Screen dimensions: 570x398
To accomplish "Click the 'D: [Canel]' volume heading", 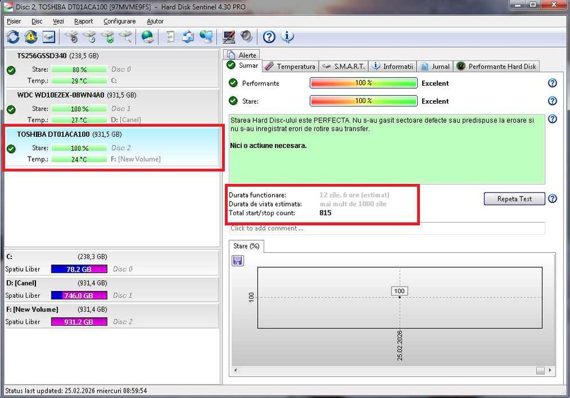I will click(21, 283).
